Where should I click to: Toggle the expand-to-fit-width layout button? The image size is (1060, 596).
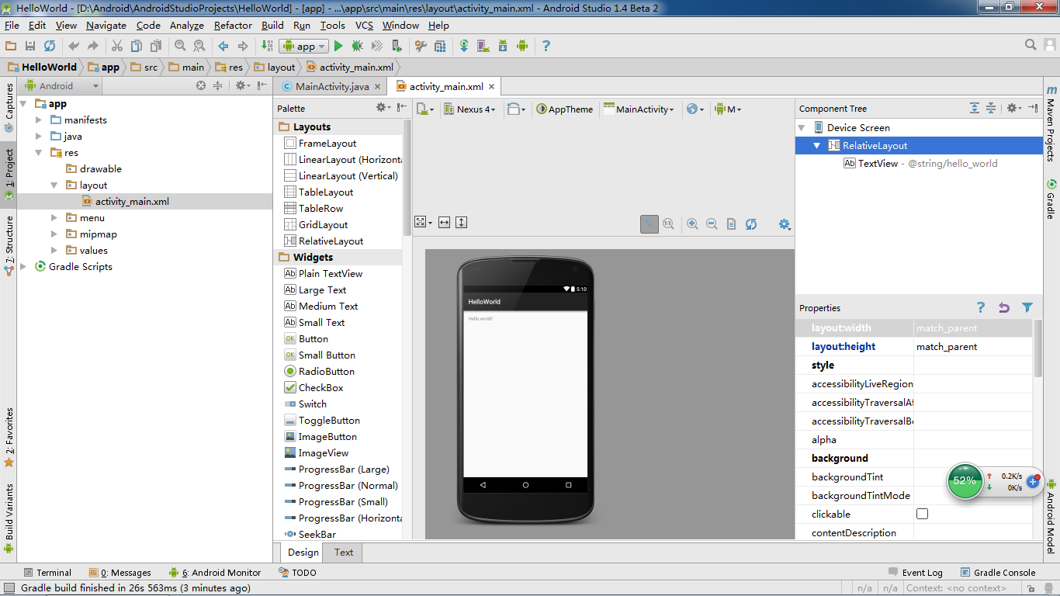tap(444, 223)
